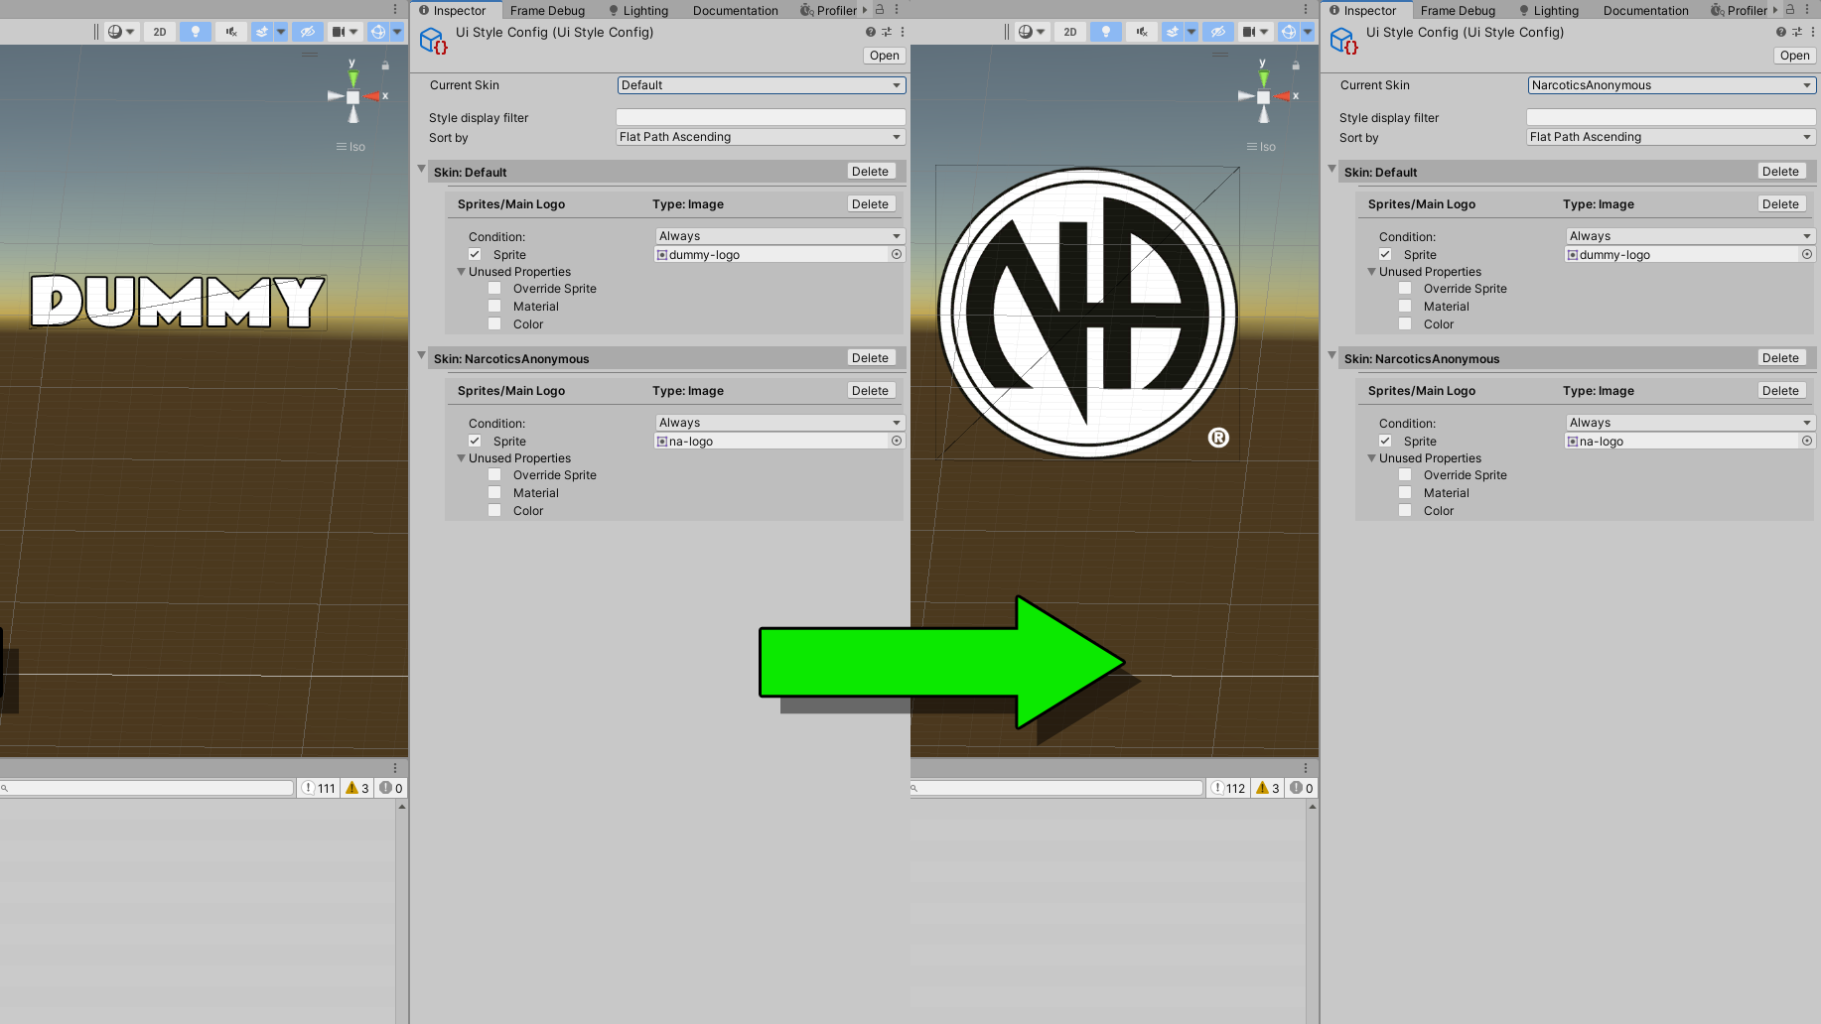Open help icon in the right Inspector header
The width and height of the screenshot is (1821, 1024).
pos(1780,32)
